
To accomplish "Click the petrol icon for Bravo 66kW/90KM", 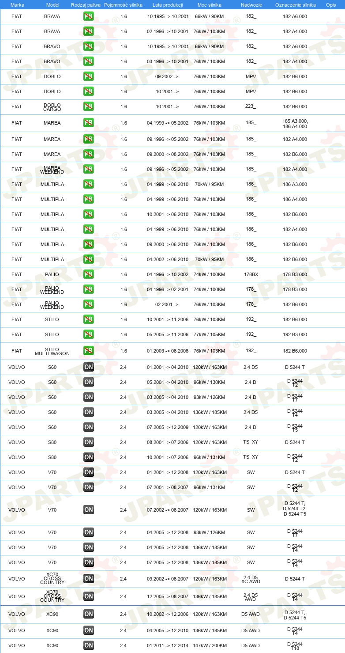I will click(x=88, y=46).
